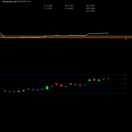
Task: Click the right end of the white indicator line
Action: 108,33
